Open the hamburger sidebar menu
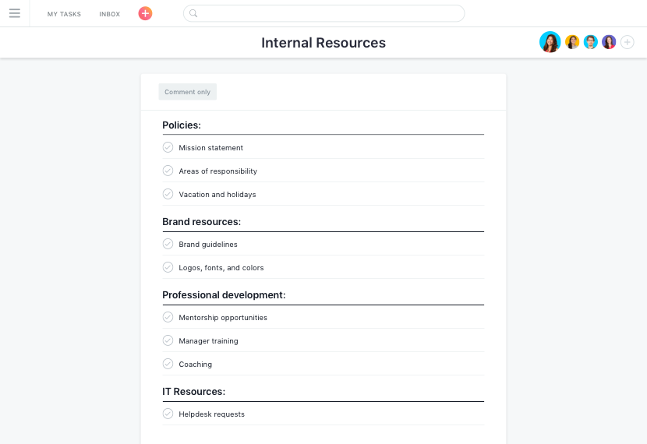The height and width of the screenshot is (444, 647). [x=15, y=13]
